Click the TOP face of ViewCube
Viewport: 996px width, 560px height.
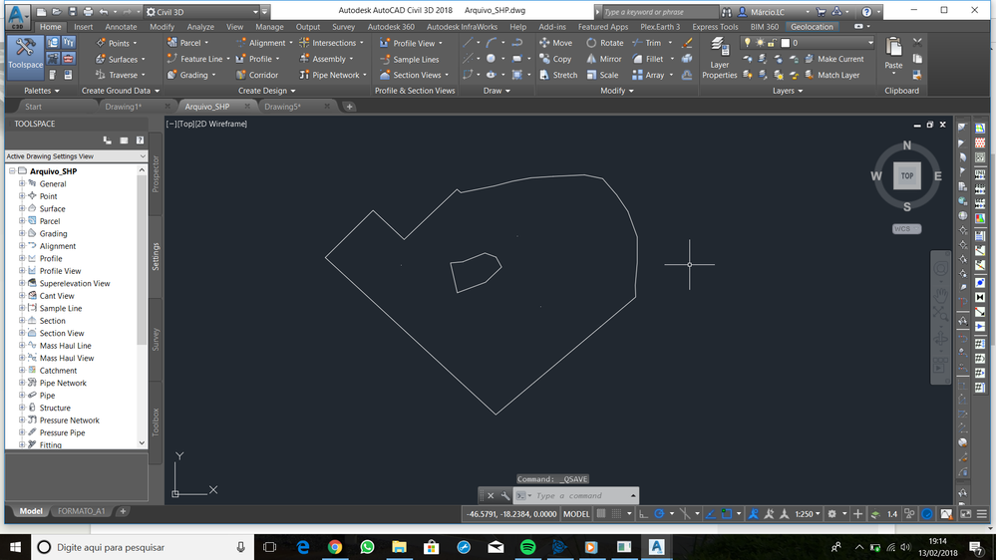point(906,176)
